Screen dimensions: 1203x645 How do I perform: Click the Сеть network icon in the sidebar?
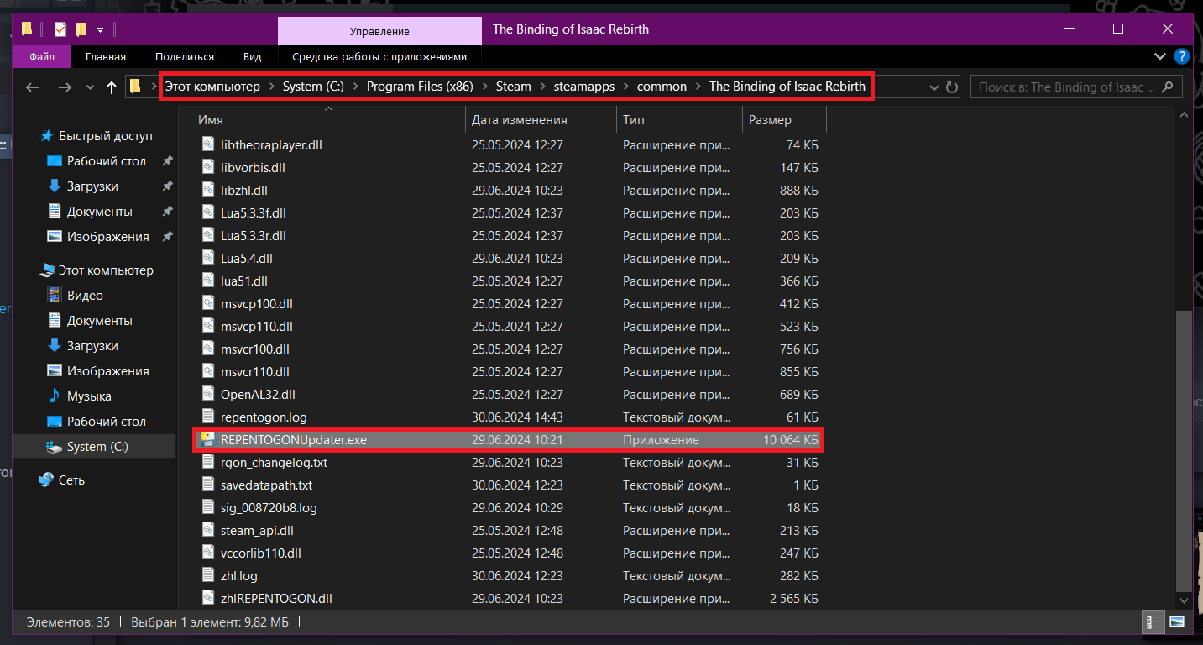(x=47, y=480)
